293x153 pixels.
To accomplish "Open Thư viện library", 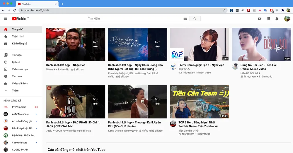I will pos(21,55).
